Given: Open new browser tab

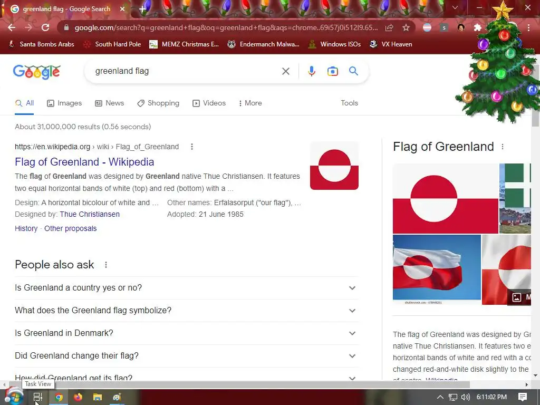Looking at the screenshot, I should pyautogui.click(x=142, y=9).
